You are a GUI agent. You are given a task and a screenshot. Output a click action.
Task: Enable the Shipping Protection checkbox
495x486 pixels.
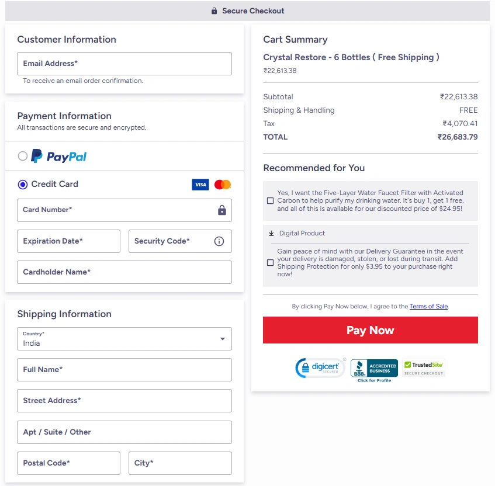click(270, 262)
